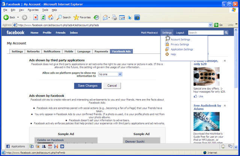Refresh the page via toolbar icon
Viewport: 240px width, 156px height.
[x=43, y=18]
